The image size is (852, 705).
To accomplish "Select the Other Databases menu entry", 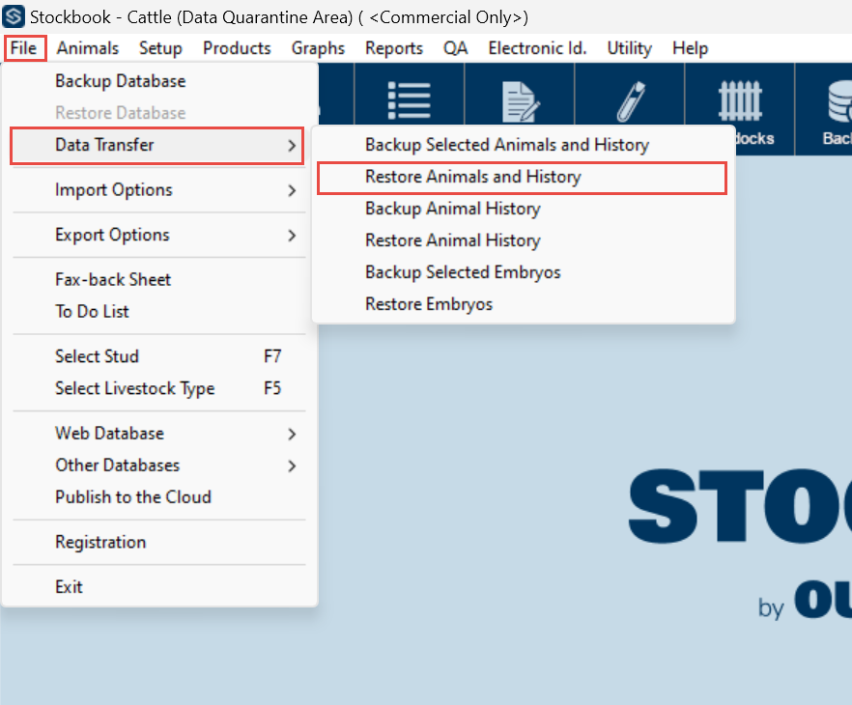I will point(159,465).
